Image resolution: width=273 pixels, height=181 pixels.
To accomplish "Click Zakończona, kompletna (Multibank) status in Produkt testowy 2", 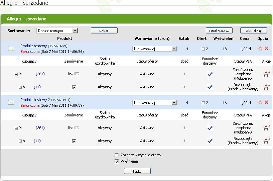I will pyautogui.click(x=243, y=128).
